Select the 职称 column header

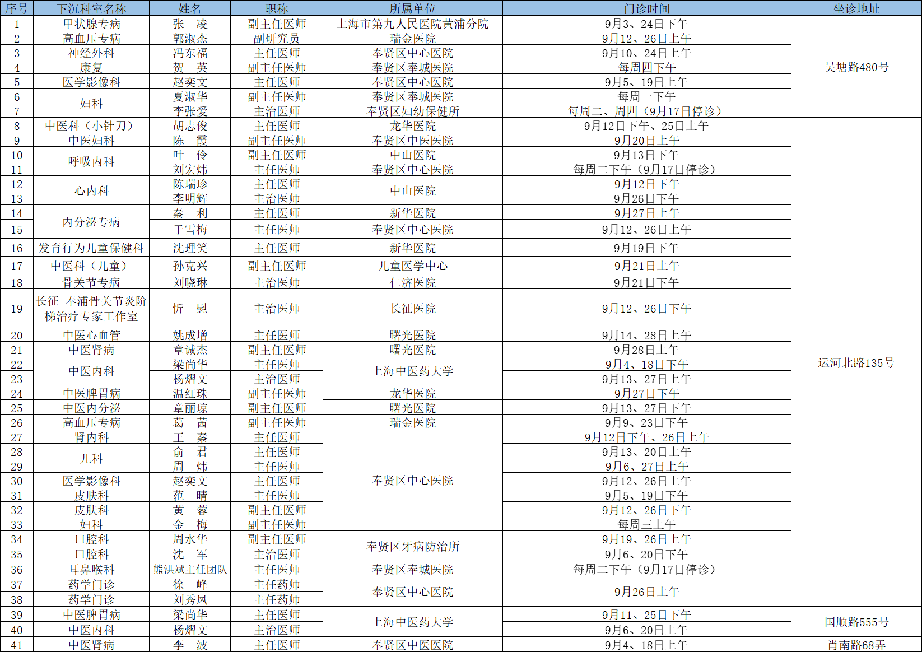[x=277, y=8]
